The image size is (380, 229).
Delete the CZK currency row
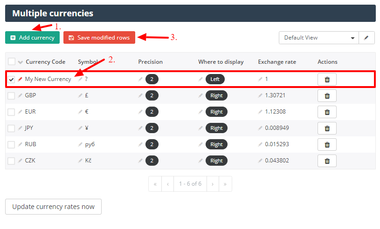327,161
